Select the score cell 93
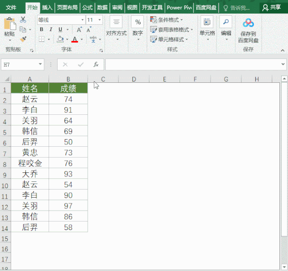 (68, 174)
